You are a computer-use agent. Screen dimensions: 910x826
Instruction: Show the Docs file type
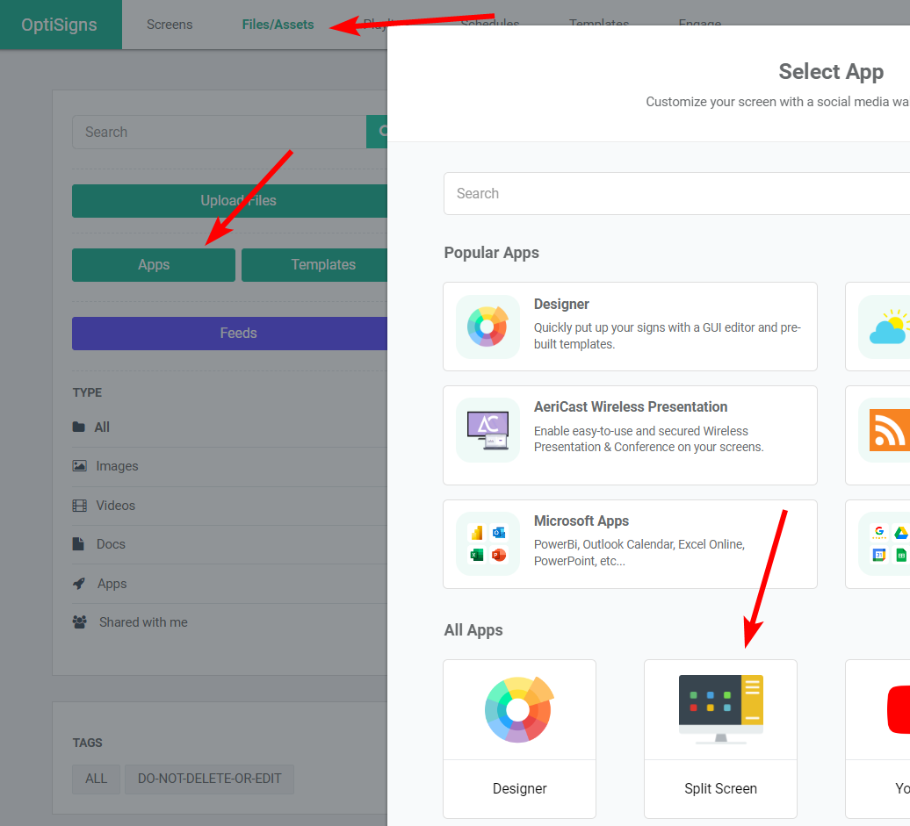point(111,544)
